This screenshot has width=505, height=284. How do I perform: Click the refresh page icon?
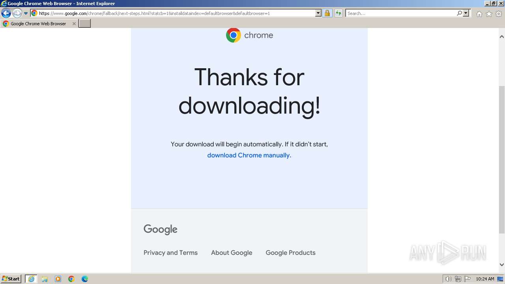339,13
